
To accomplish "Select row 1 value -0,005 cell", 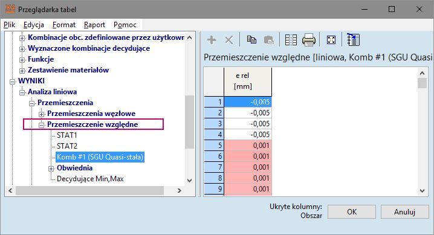I will pos(248,102).
